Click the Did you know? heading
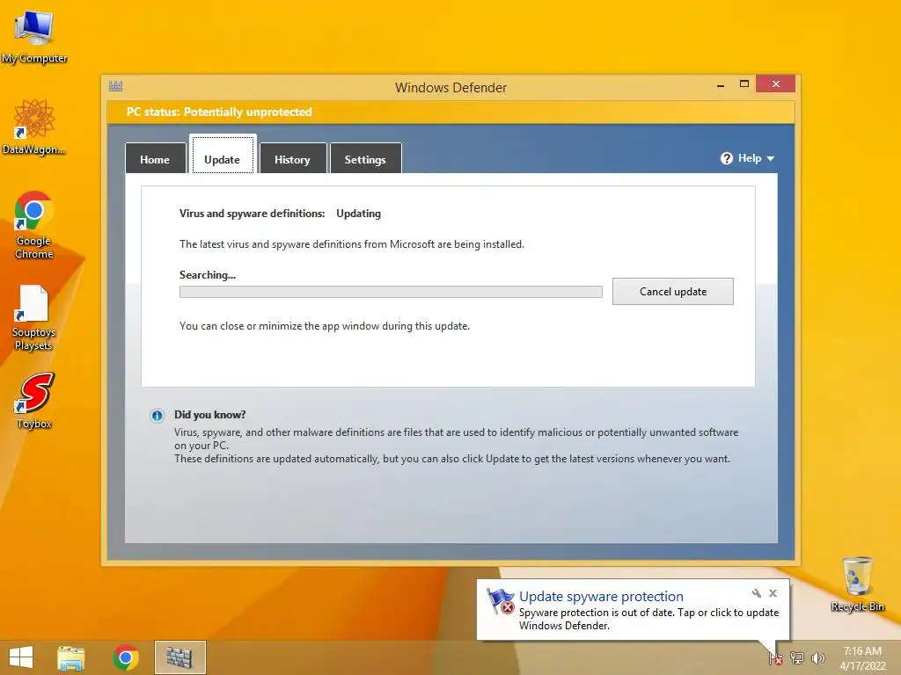The height and width of the screenshot is (675, 901). pos(209,415)
